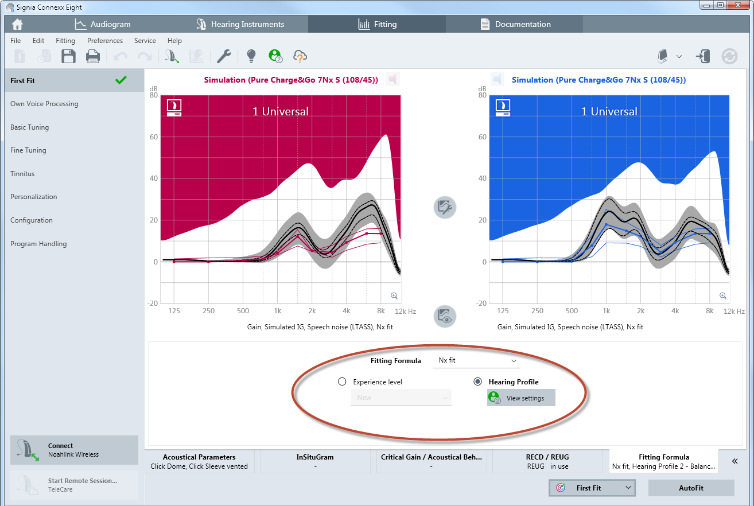Screen dimensions: 754x506
Task: Zoom the left-ear (blue) graph
Action: tap(723, 296)
